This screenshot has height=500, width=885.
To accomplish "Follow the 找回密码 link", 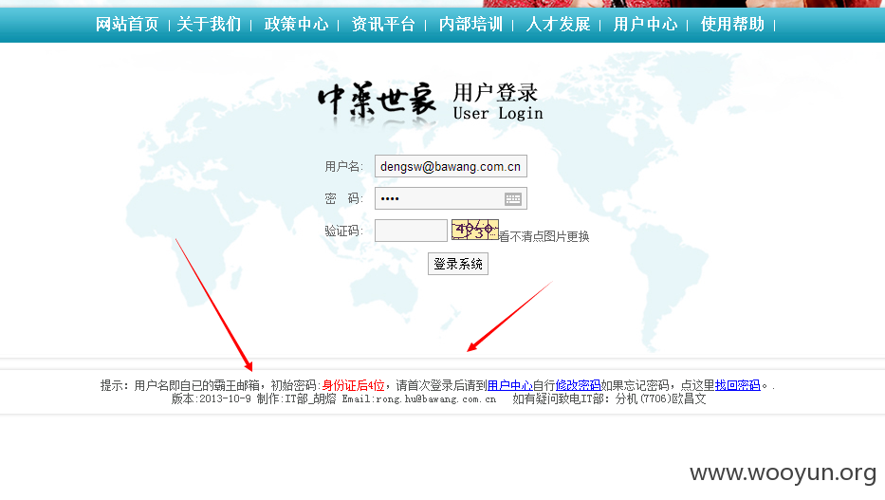I will [738, 385].
